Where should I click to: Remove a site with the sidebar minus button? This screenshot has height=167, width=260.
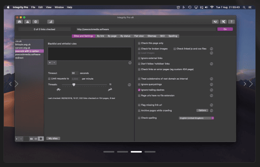21,139
